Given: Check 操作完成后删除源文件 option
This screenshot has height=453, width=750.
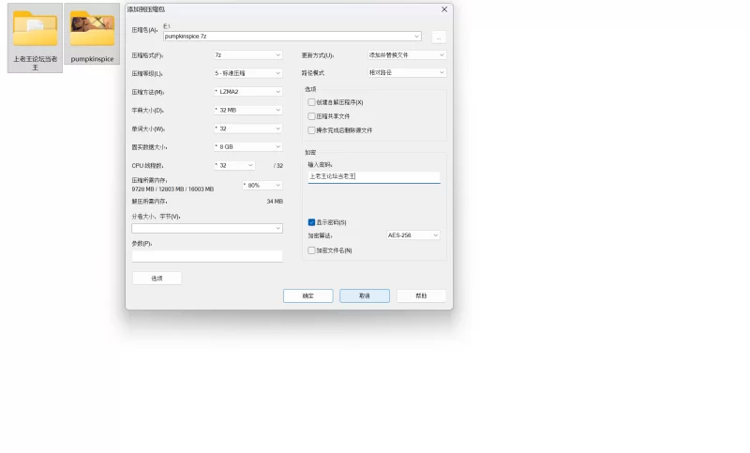Looking at the screenshot, I should click(x=312, y=130).
